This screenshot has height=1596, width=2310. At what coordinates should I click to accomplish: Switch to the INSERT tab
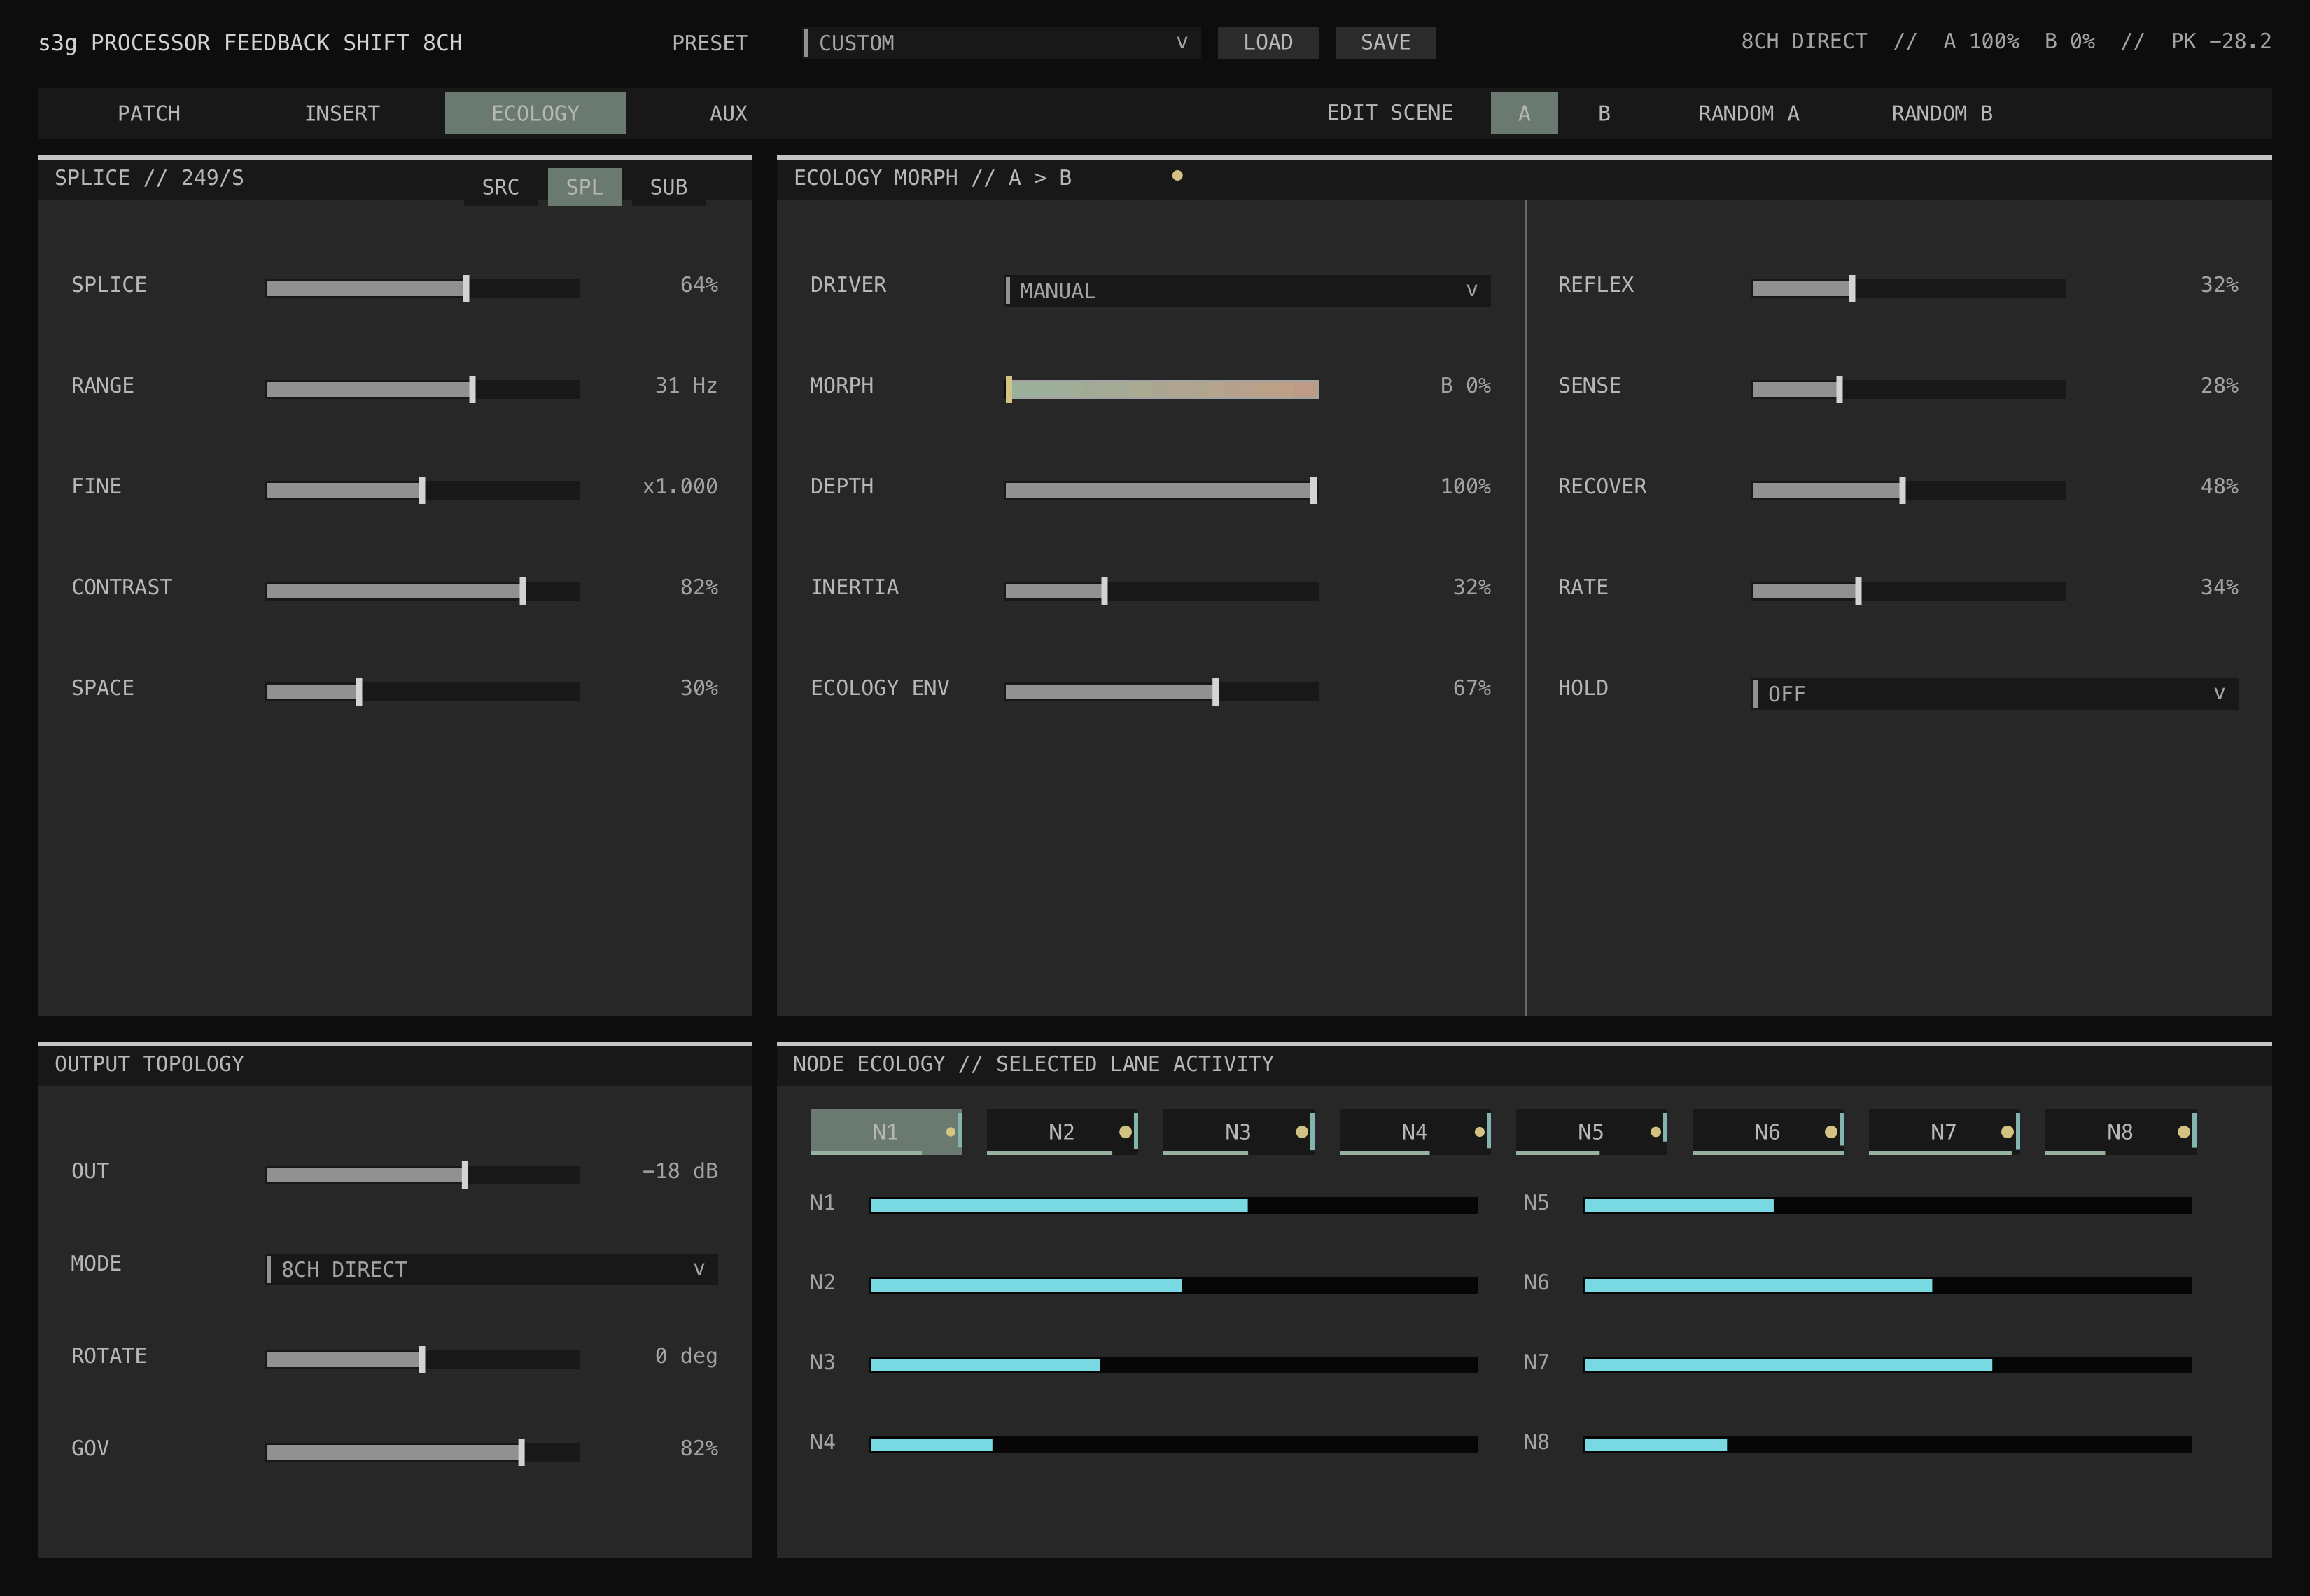(342, 114)
